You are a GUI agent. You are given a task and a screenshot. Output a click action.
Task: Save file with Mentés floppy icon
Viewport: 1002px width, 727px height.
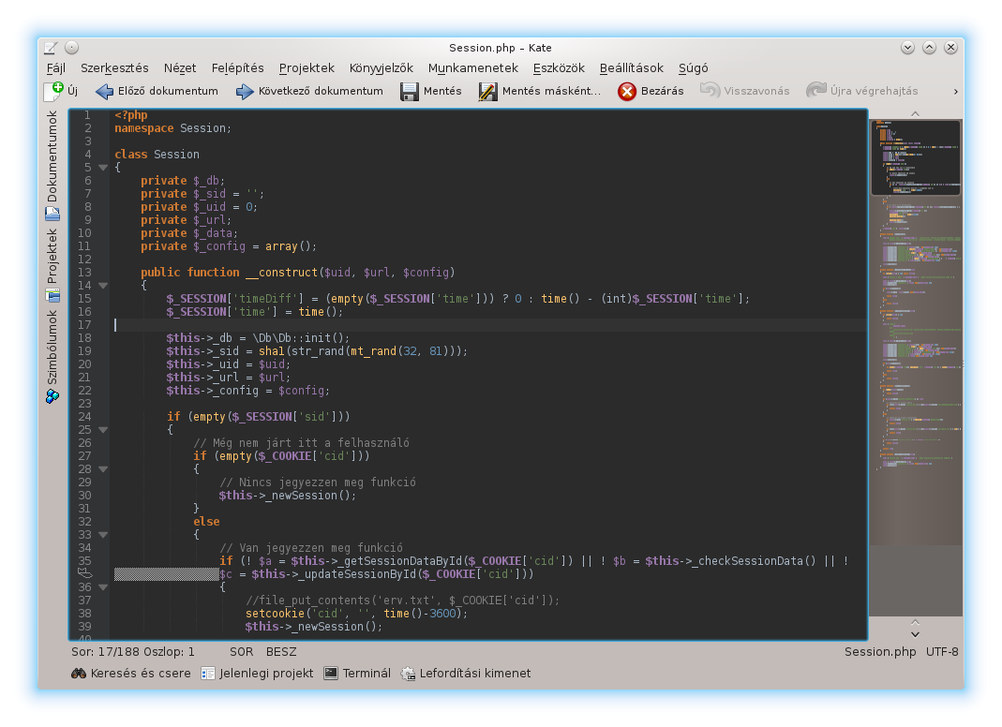click(409, 92)
